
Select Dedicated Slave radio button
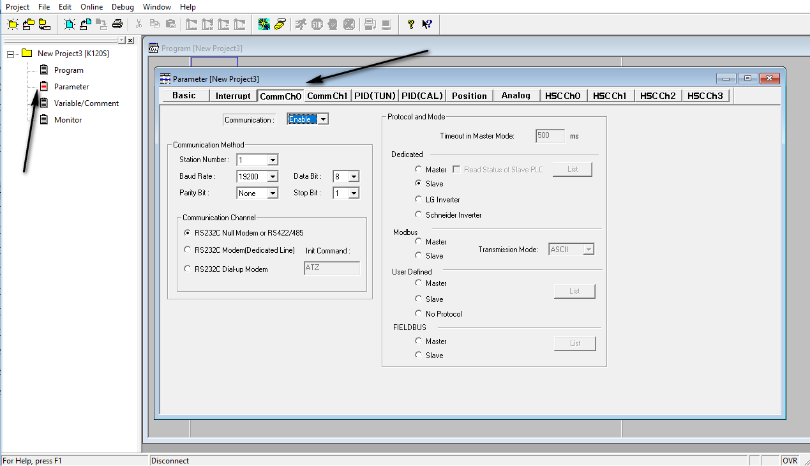[419, 184]
